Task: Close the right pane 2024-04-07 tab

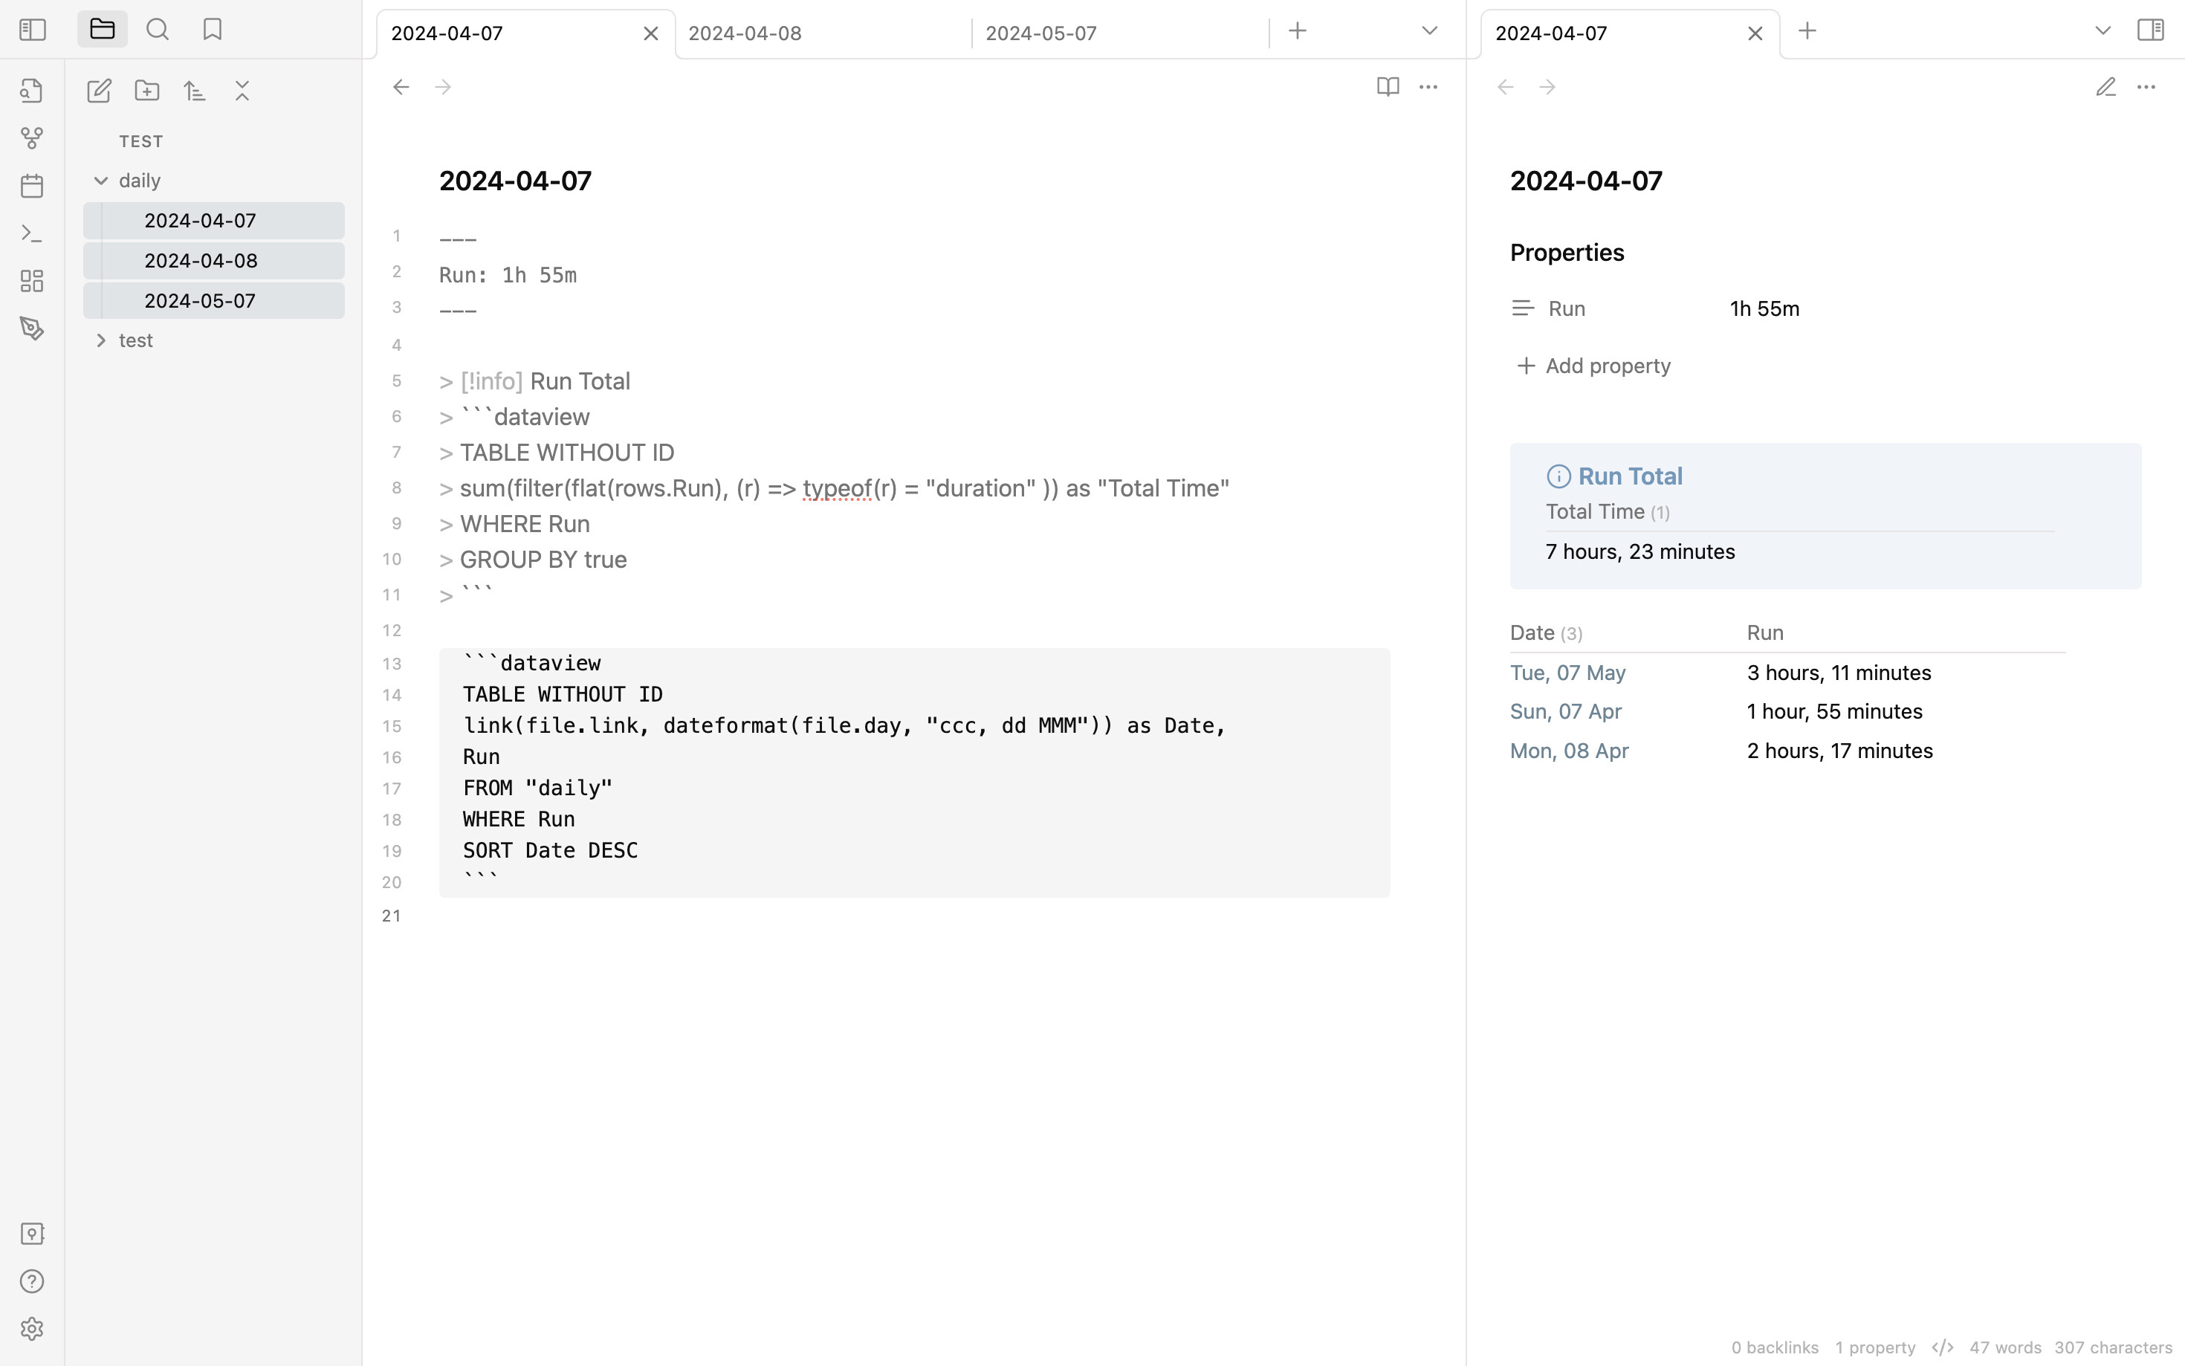Action: click(1755, 33)
